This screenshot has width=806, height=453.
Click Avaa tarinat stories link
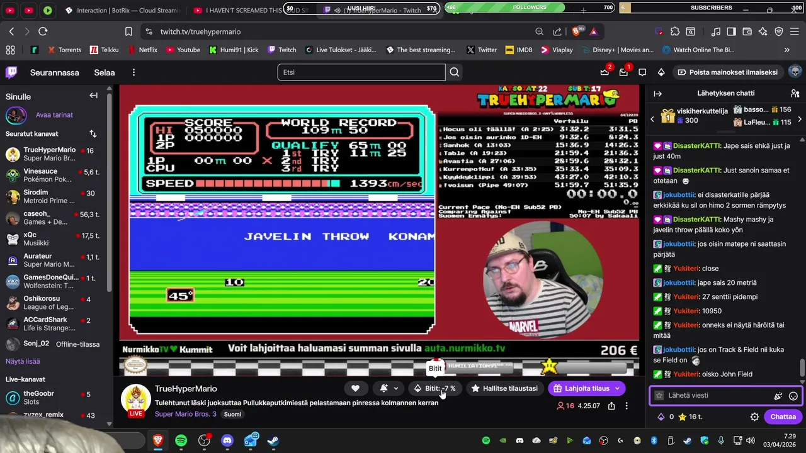[x=54, y=115]
